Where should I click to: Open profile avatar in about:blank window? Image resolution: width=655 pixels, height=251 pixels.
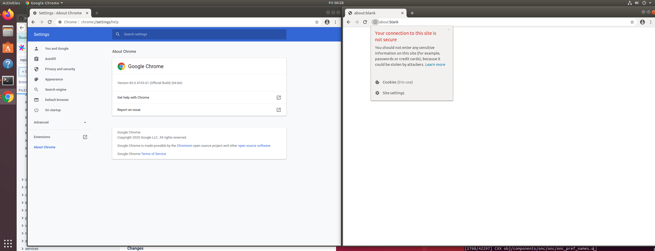(x=642, y=22)
